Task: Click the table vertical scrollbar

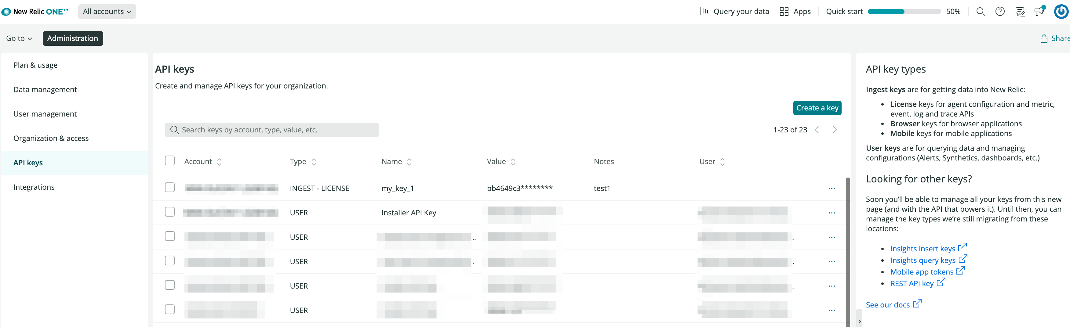Action: [847, 252]
